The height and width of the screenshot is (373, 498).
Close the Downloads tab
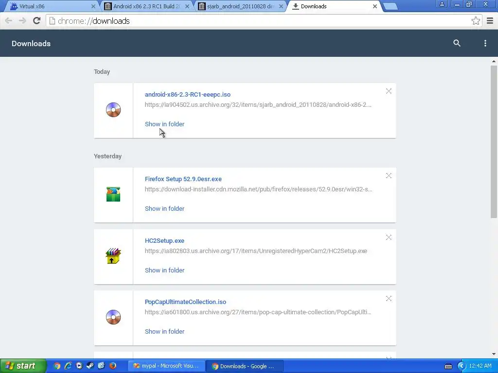[375, 6]
